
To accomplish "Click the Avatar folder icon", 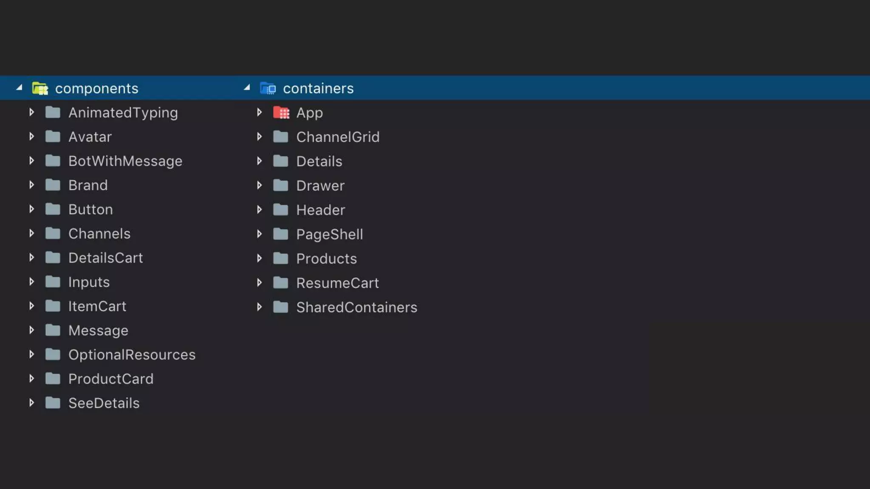I will click(x=53, y=137).
